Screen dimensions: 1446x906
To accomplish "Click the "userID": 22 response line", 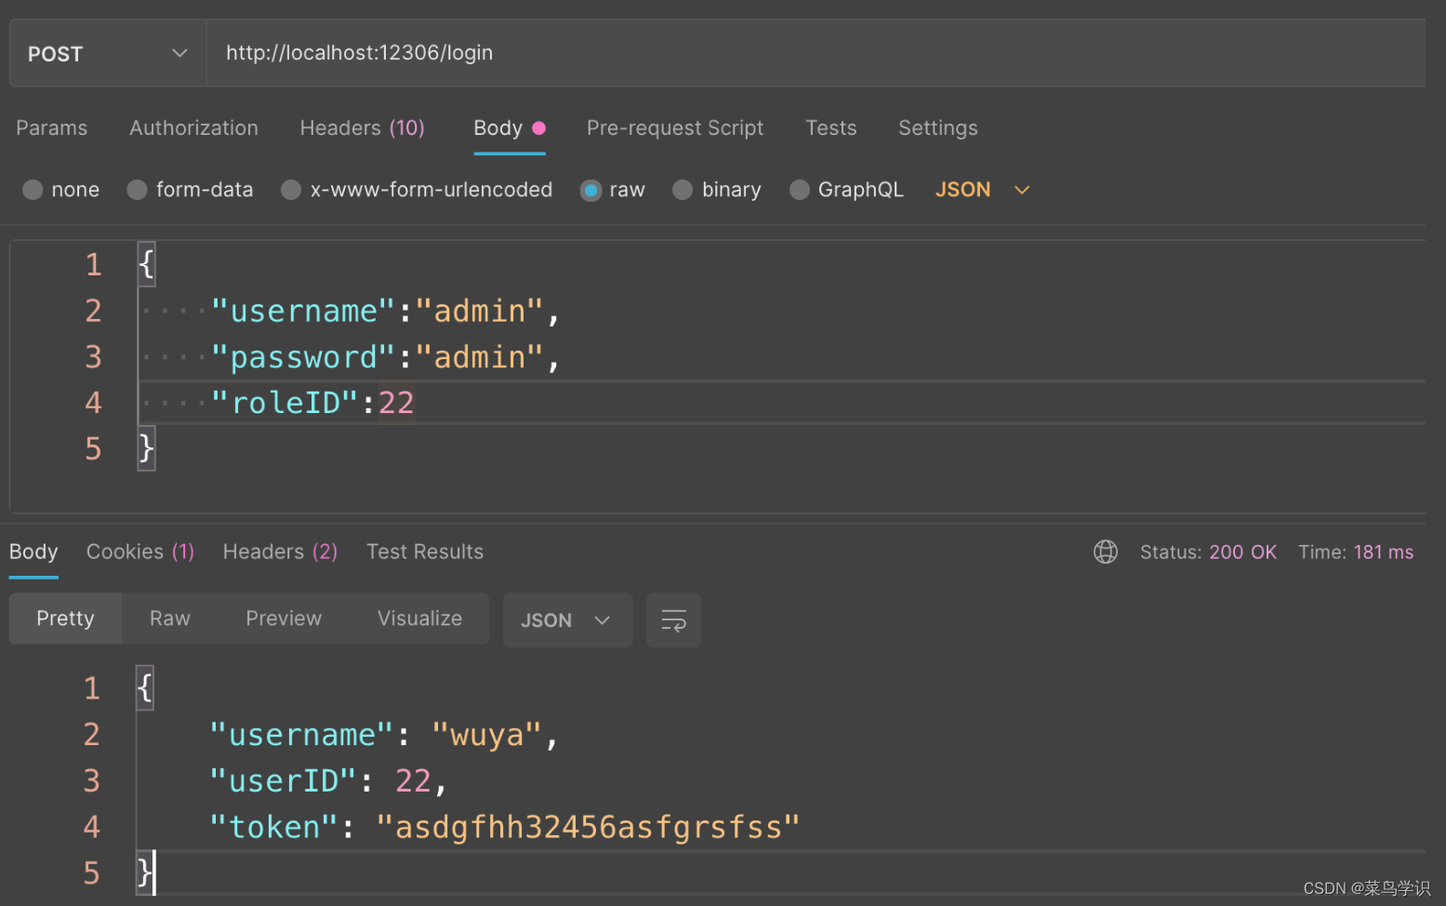I will click(329, 780).
